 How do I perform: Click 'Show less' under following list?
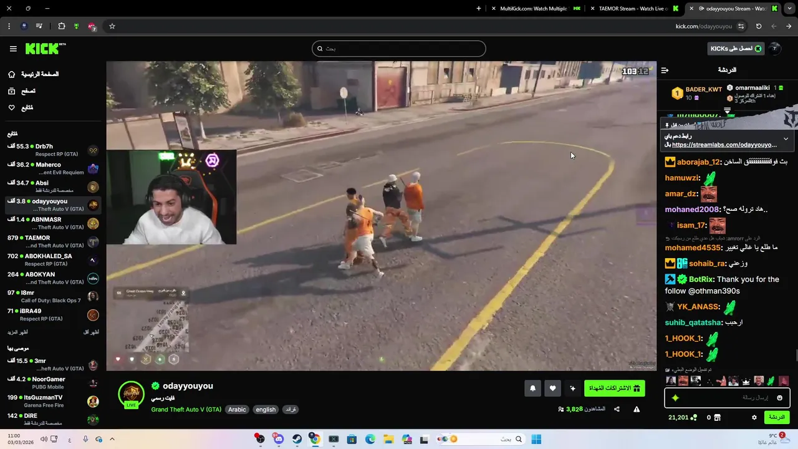91,332
